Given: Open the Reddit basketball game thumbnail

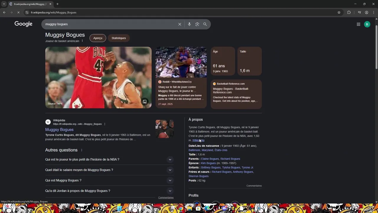Looking at the screenshot, I should pos(181,62).
